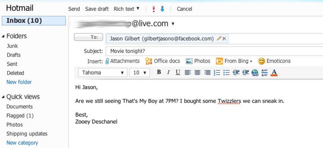
Task: Insert a numbered list
Action: pyautogui.click(x=217, y=73)
